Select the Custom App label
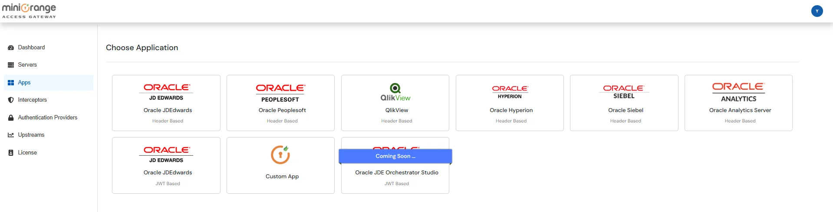Viewport: 833px width, 212px height. pyautogui.click(x=282, y=177)
